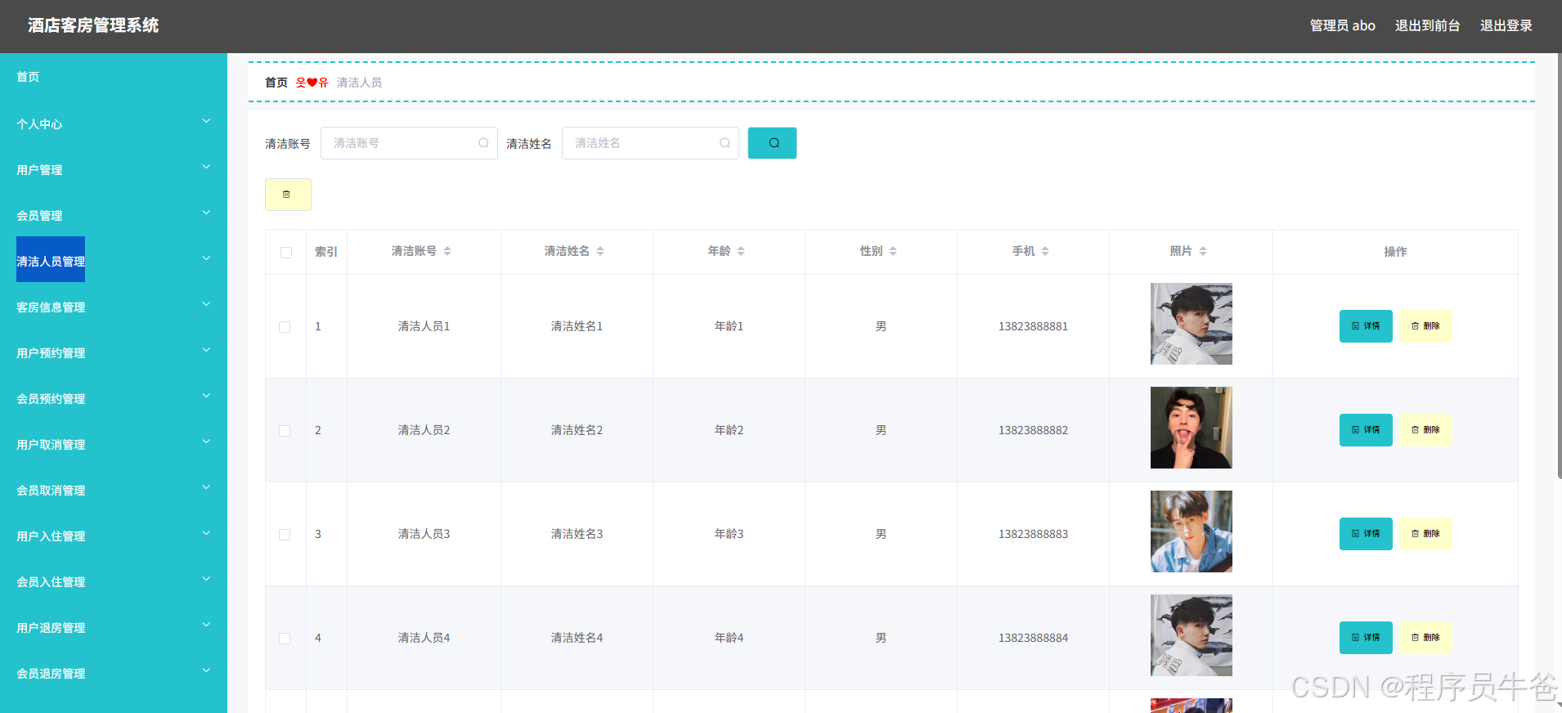Expand the 用户入住管理 sidebar chevron
The width and height of the screenshot is (1562, 713).
(x=206, y=533)
